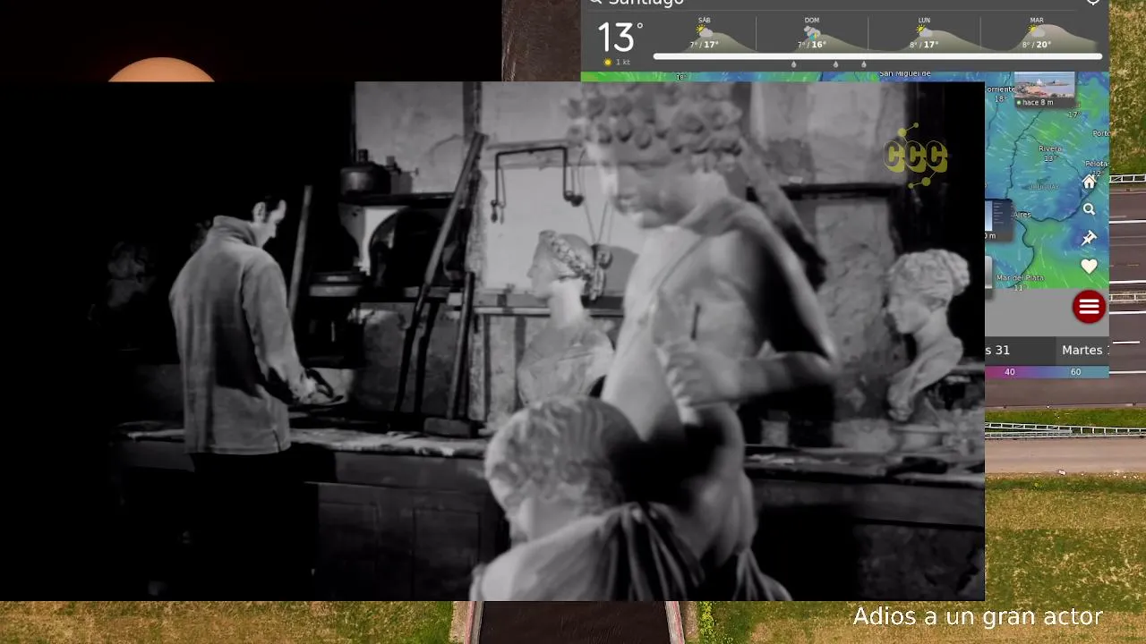Open the webcam thumbnail labeled hace 8 m

point(1044,90)
